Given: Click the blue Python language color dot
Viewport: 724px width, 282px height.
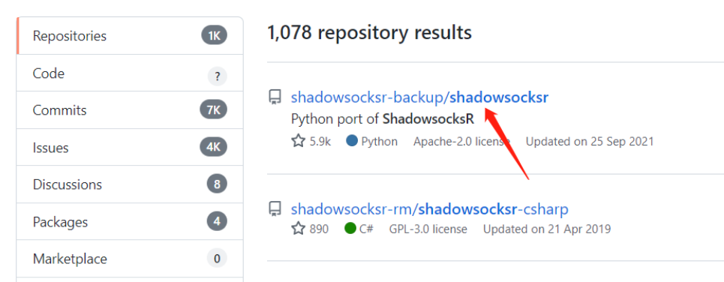Looking at the screenshot, I should tap(352, 141).
